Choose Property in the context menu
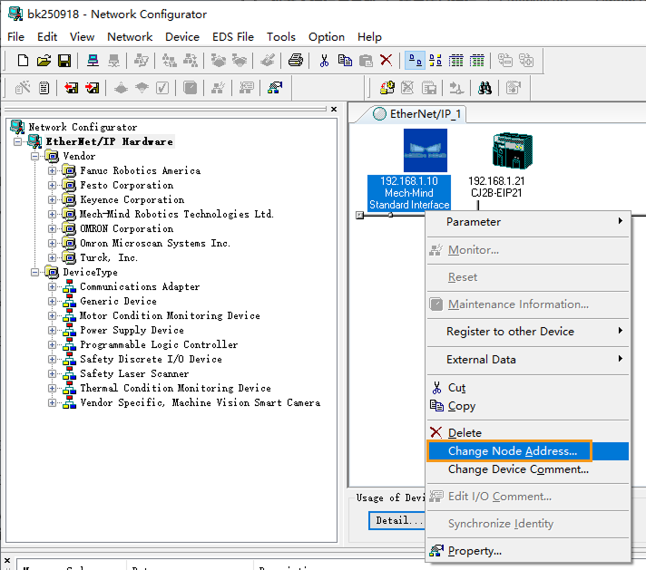The height and width of the screenshot is (570, 646). [x=528, y=551]
